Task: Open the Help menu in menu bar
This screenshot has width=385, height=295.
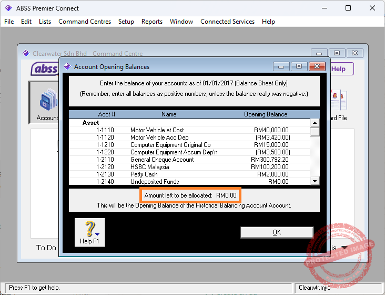Action: click(x=268, y=22)
